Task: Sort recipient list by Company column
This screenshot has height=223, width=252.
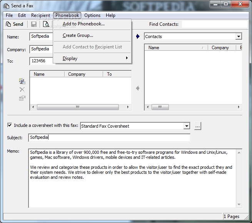Action: (83, 74)
